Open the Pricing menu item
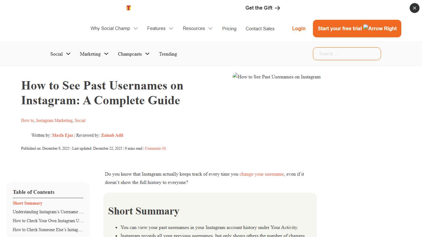The height and width of the screenshot is (237, 422). 229,28
